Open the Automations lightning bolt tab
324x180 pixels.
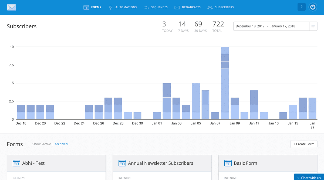click(x=123, y=7)
